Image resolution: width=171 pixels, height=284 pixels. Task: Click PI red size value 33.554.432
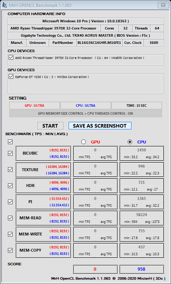(59, 199)
